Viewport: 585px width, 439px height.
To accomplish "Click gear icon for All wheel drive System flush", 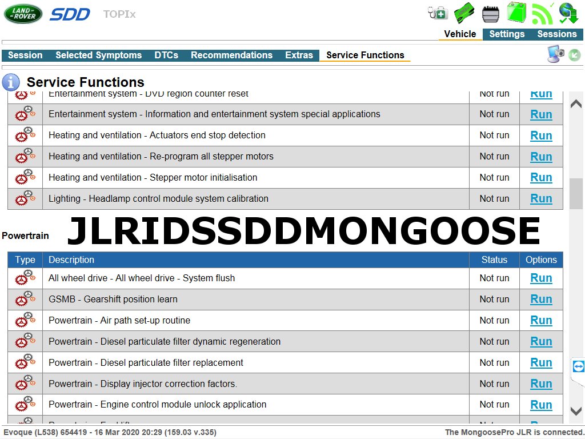I will 25,278.
